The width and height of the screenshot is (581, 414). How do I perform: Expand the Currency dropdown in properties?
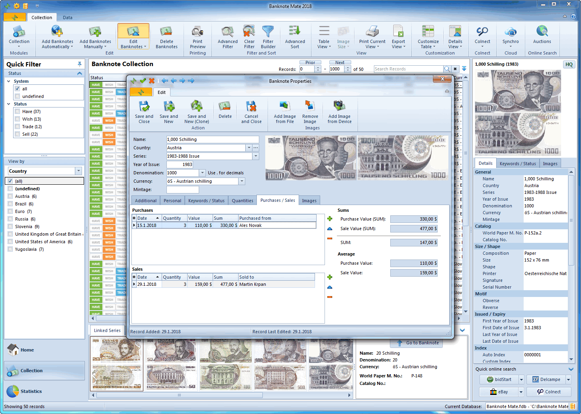click(x=242, y=182)
